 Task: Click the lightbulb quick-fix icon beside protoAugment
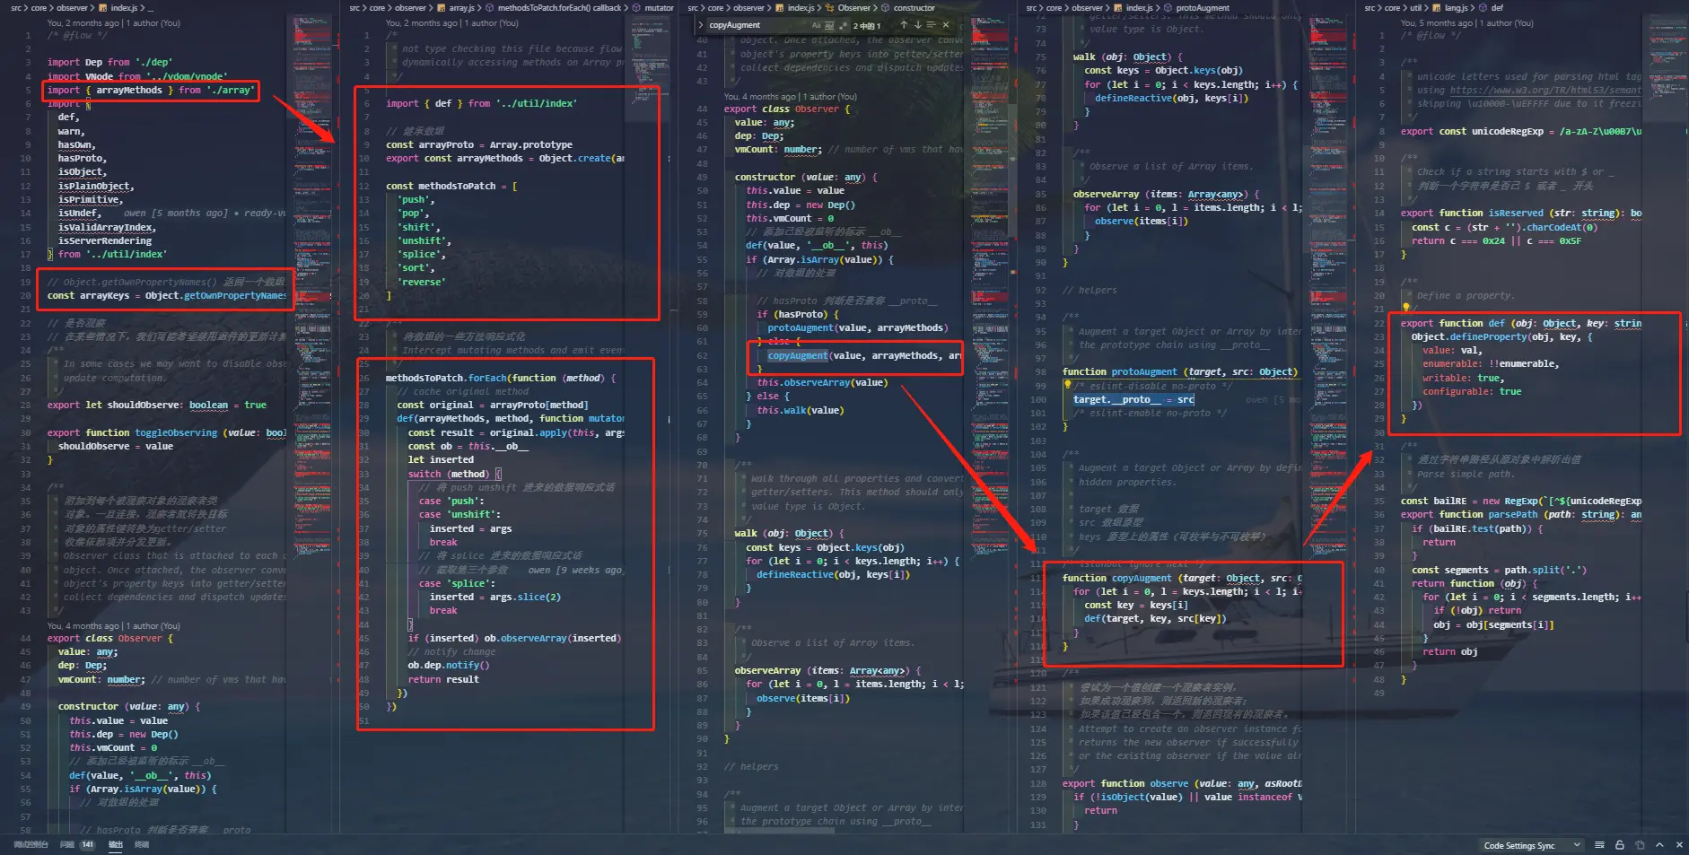pyautogui.click(x=1068, y=385)
